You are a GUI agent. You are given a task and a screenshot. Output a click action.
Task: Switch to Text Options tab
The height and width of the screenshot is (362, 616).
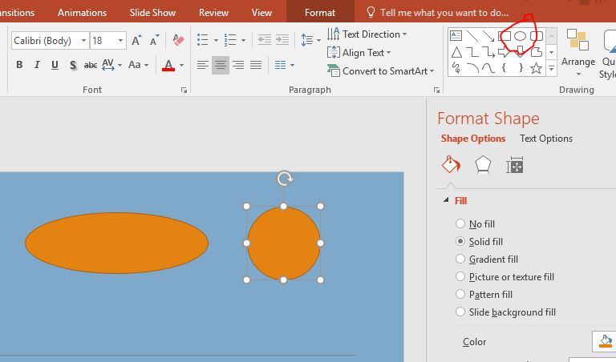[x=546, y=139]
